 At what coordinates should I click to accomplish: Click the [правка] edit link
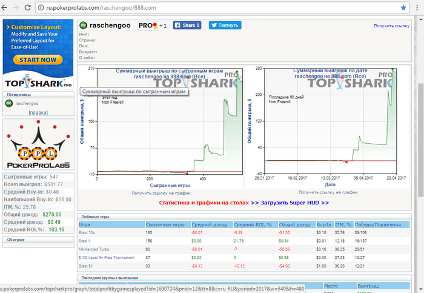tap(38, 113)
